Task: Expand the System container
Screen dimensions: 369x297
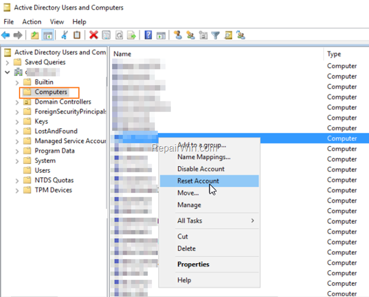Action: pos(17,161)
